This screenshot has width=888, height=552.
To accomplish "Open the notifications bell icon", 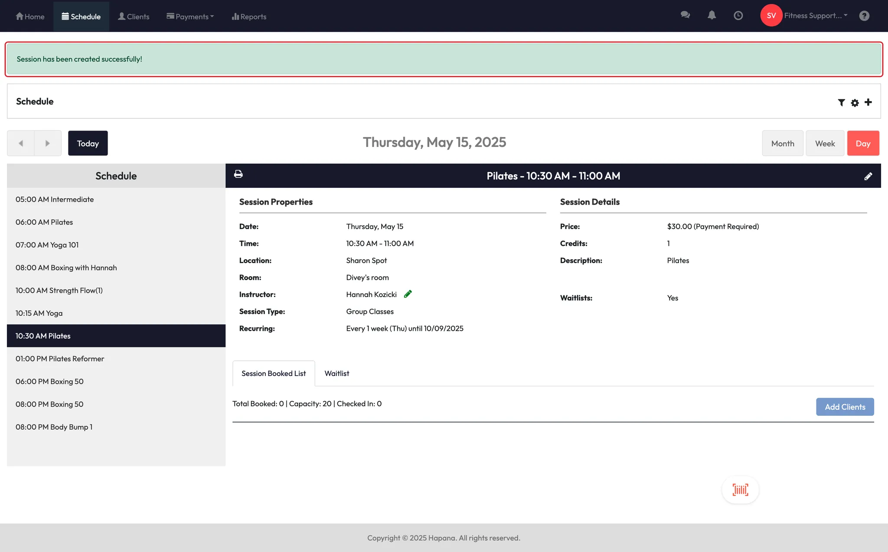I will pyautogui.click(x=712, y=15).
